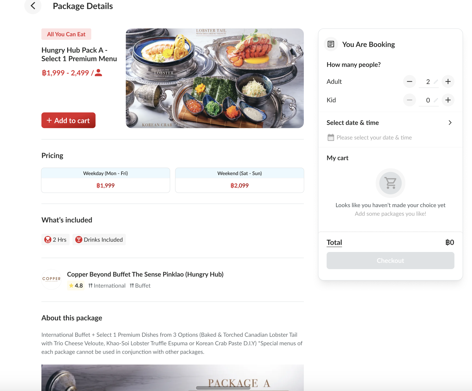Click the empty shopping cart icon
This screenshot has height=391, width=472.
click(390, 183)
